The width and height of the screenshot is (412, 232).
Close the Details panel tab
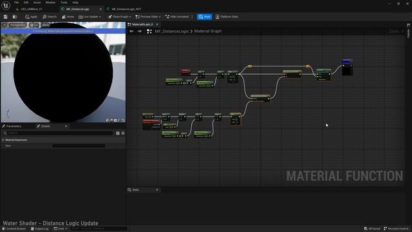[x=66, y=126]
